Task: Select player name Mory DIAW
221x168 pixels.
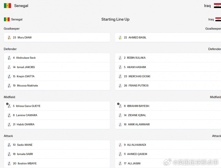Action: (25, 38)
